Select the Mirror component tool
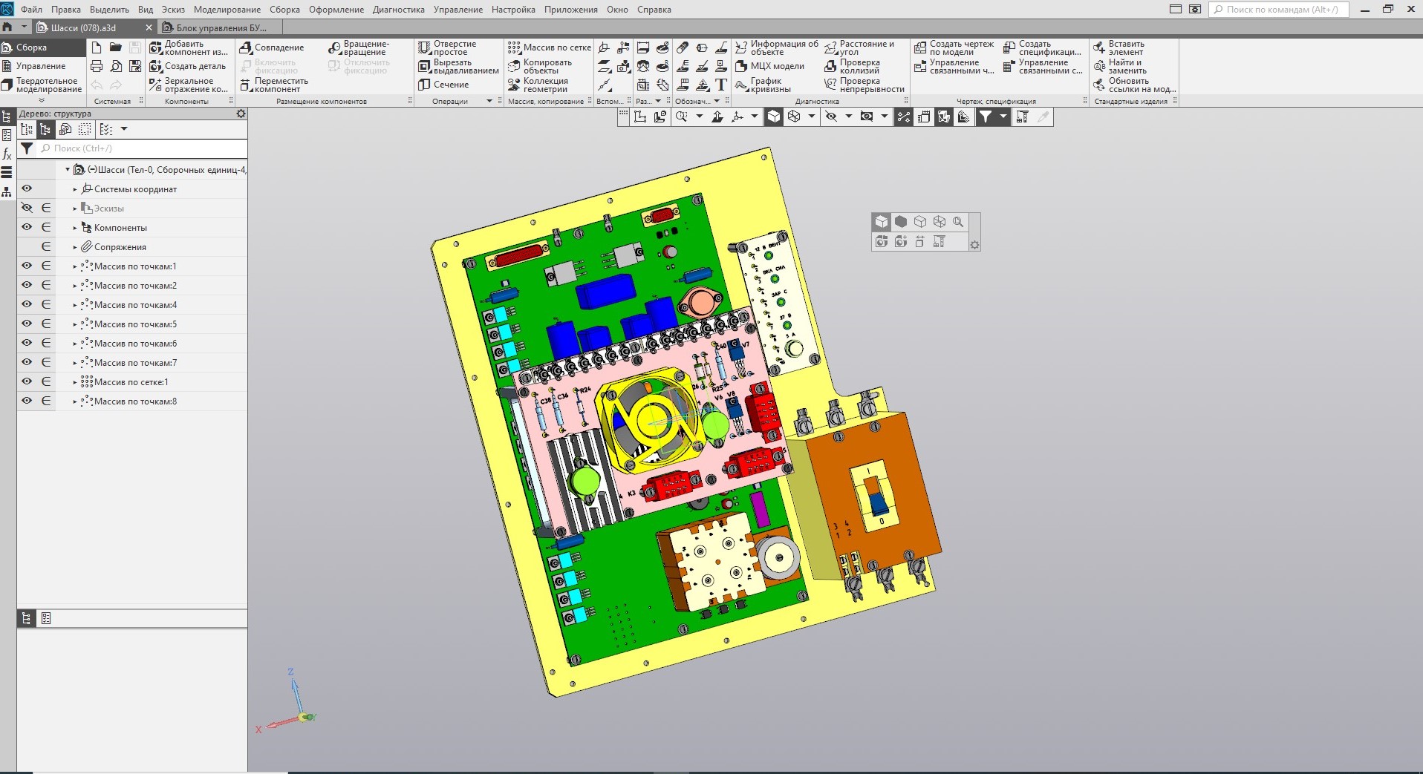Screen dimensions: 1423x774 (156, 85)
